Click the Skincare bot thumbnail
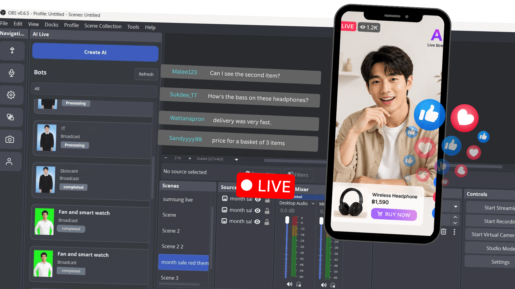Viewport: 515px width, 289px height. 45,180
